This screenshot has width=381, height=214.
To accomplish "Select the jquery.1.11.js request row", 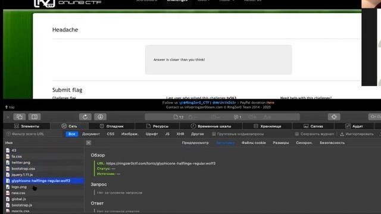I will click(44, 175).
